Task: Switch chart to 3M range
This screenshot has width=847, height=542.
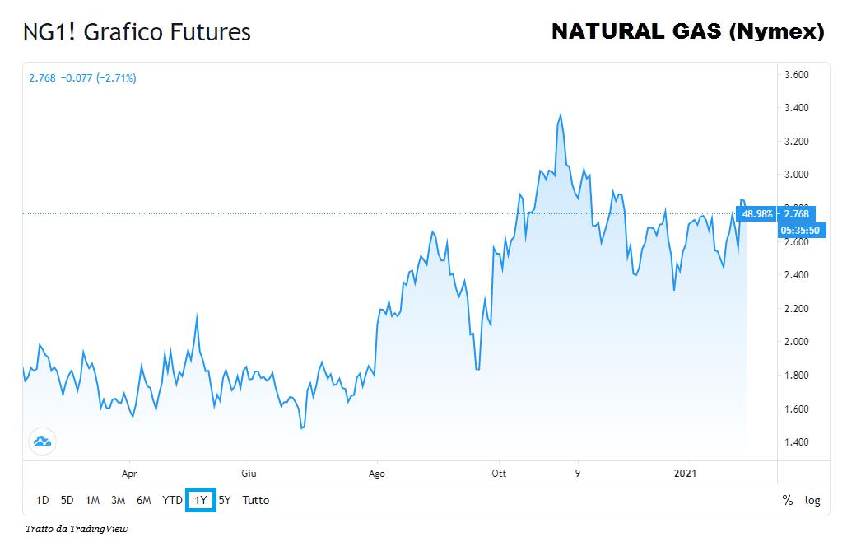Action: pos(118,500)
